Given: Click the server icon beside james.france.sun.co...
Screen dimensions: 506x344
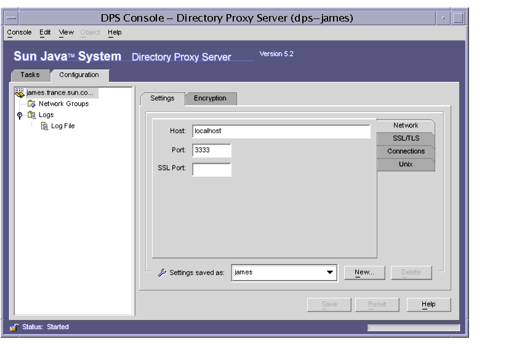Looking at the screenshot, I should pos(20,92).
